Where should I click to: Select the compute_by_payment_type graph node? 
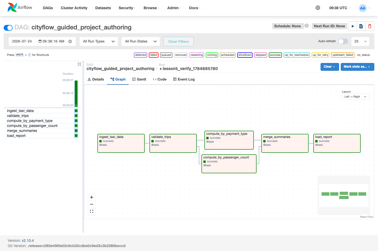(229, 140)
